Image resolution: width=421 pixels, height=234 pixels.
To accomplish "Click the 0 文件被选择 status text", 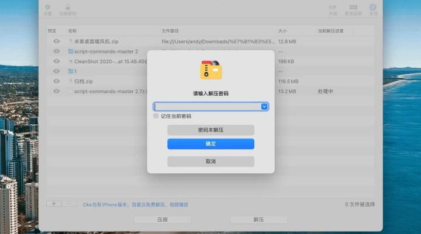I will coord(360,204).
